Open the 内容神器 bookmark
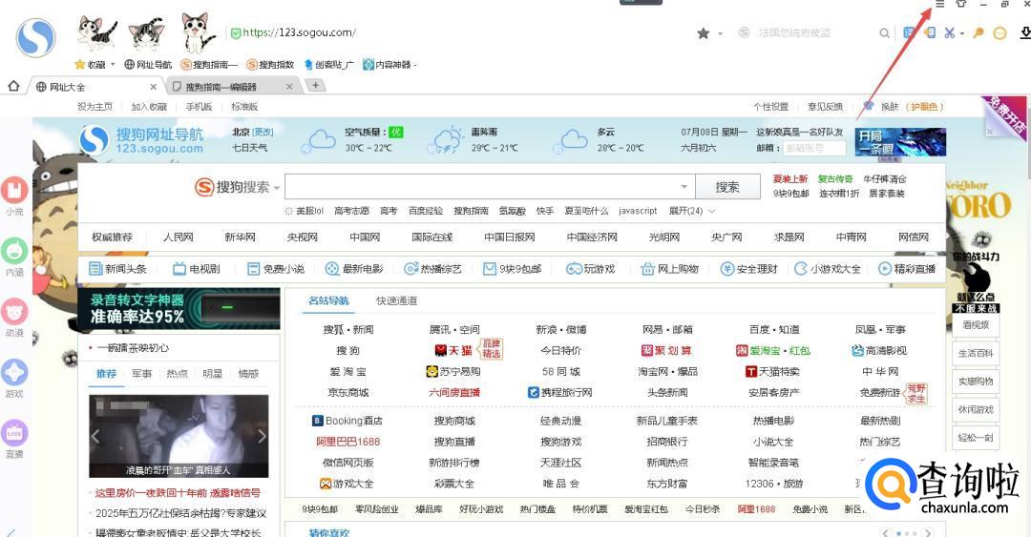The width and height of the screenshot is (1031, 537). tap(389, 65)
